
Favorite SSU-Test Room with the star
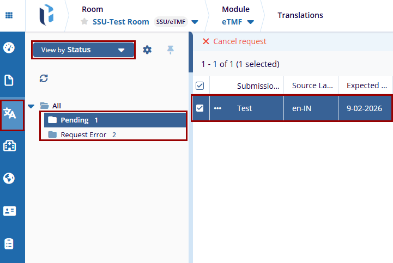[84, 22]
